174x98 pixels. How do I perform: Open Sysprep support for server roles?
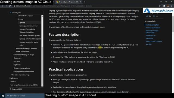coord(29,44)
